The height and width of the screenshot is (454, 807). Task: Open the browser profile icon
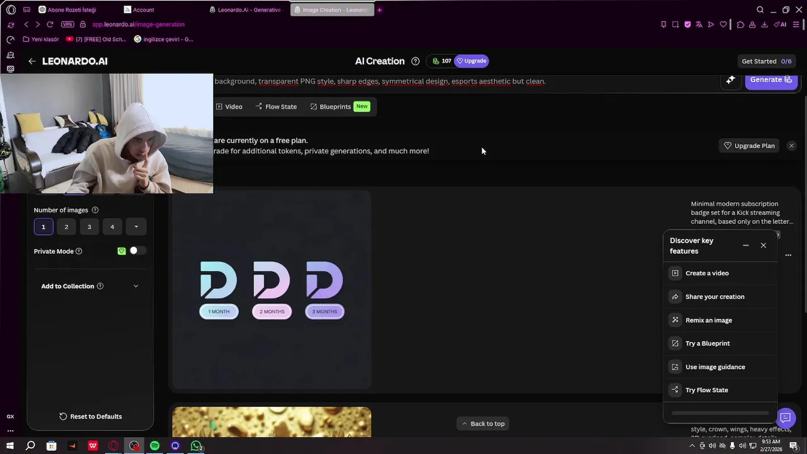(753, 25)
